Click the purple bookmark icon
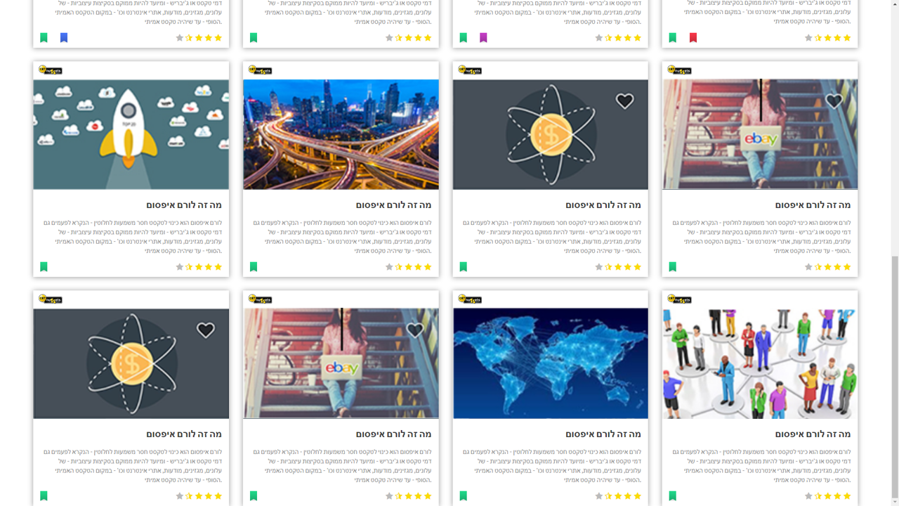The height and width of the screenshot is (506, 899). tap(483, 38)
